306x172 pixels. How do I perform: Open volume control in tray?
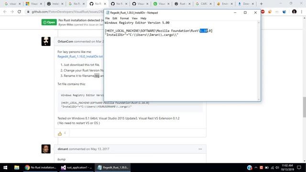[277, 168]
